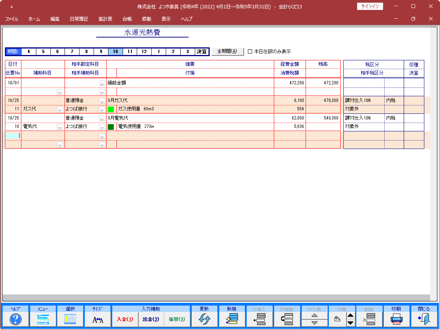The height and width of the screenshot is (330, 440).
Task: Click サインイン button
Action: point(370,6)
